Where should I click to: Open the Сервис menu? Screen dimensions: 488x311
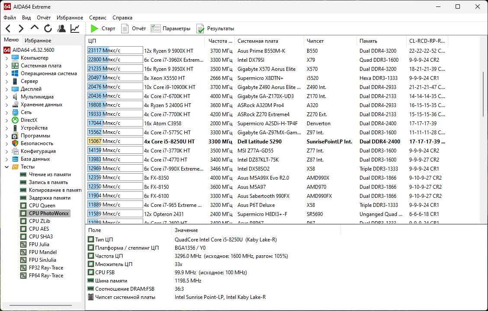point(97,18)
